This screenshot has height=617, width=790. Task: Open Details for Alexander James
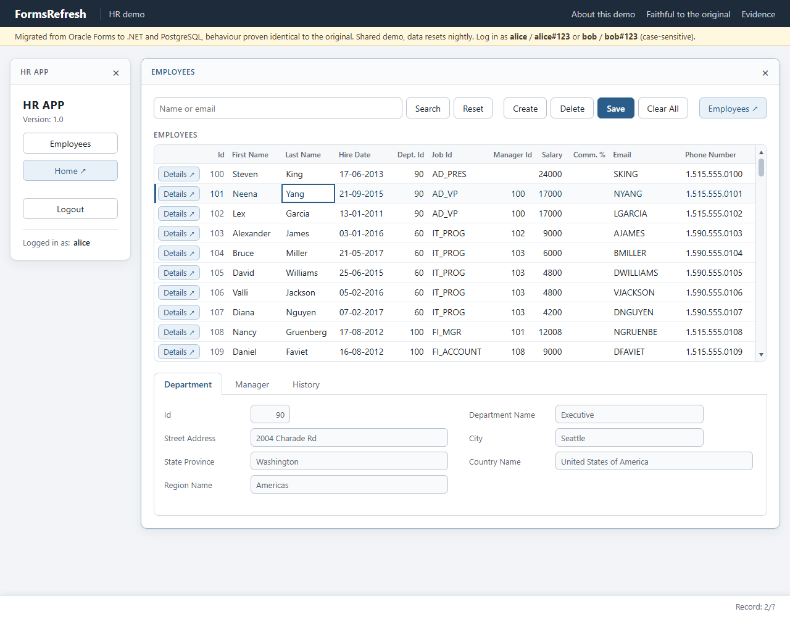pos(179,234)
